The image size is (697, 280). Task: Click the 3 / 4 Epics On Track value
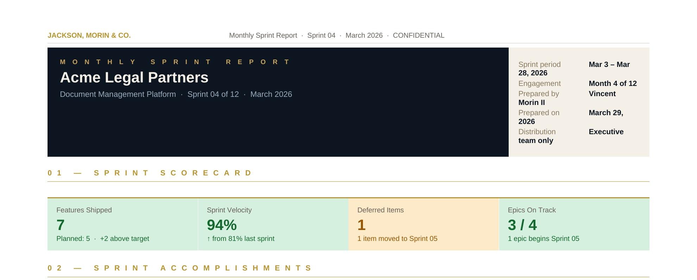click(x=522, y=225)
